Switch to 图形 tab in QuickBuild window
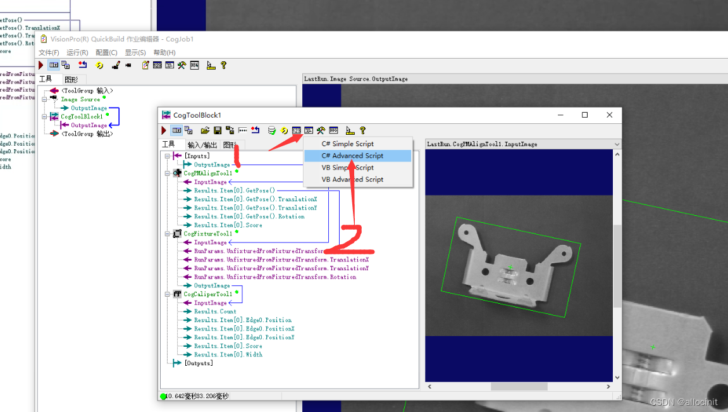 [71, 80]
